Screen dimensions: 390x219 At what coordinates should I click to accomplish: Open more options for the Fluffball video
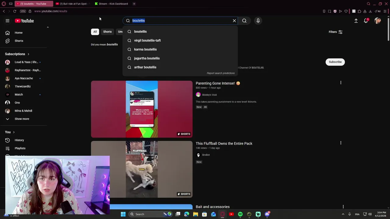click(341, 143)
